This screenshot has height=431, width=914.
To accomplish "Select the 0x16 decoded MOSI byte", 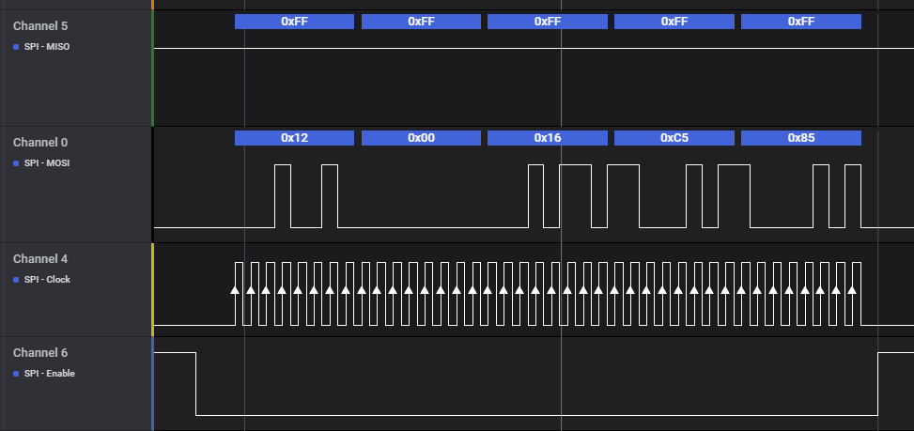I will (x=548, y=138).
